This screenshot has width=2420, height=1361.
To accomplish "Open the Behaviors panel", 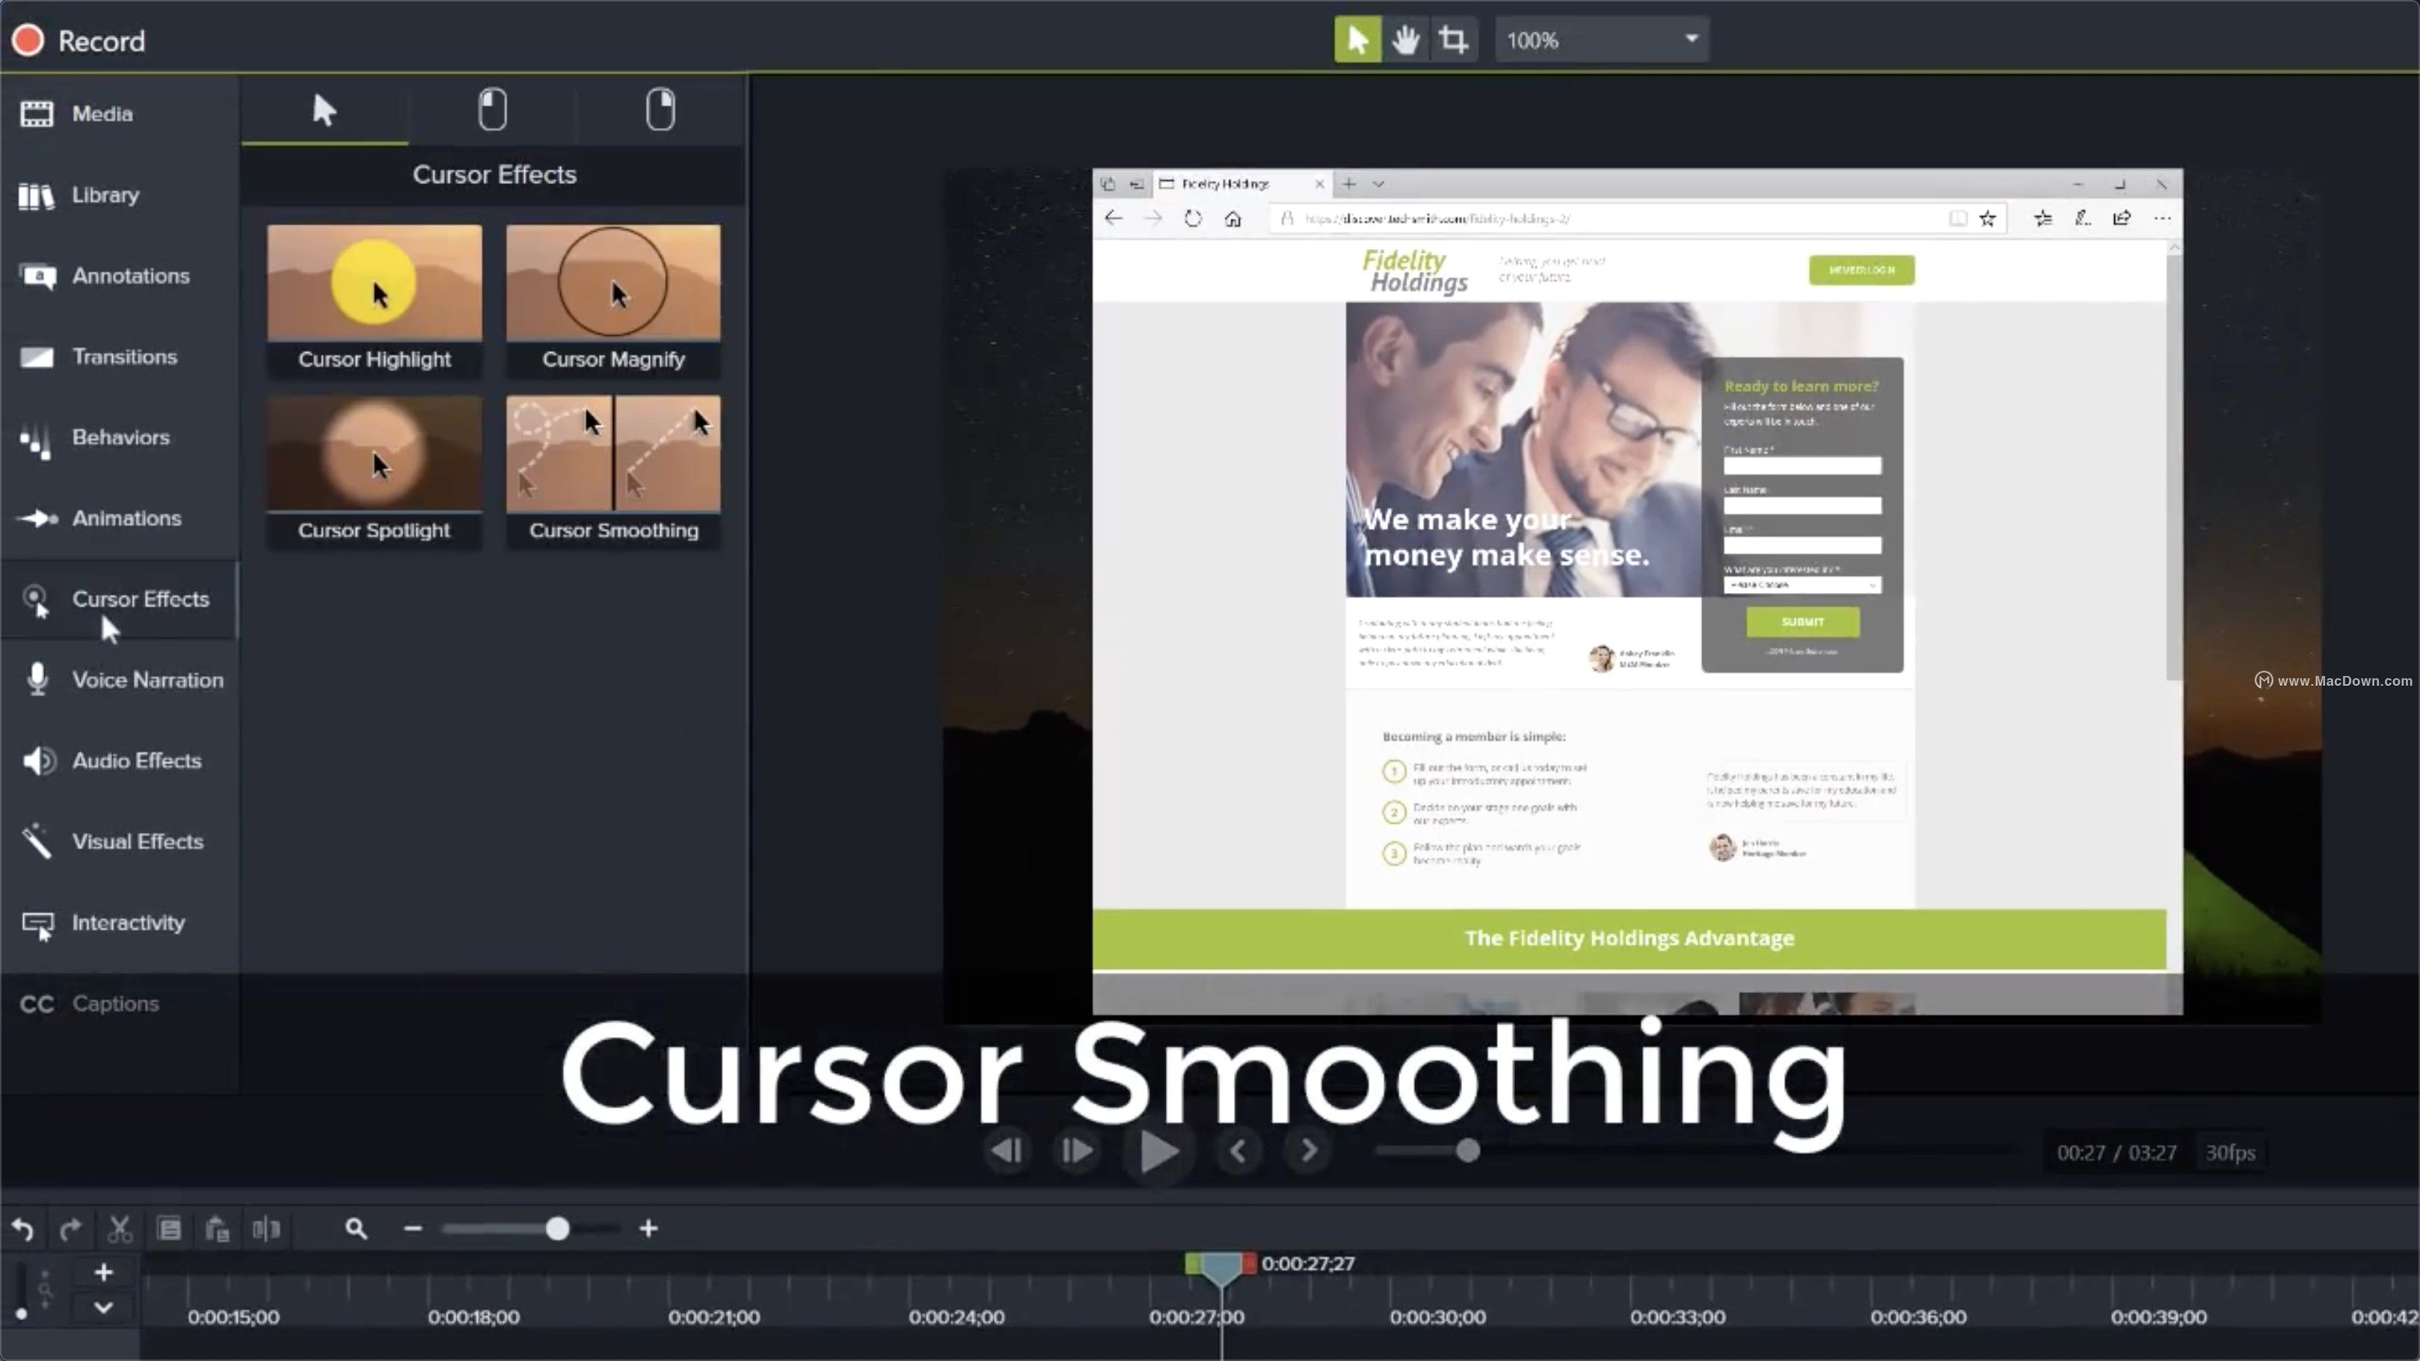I will coord(120,437).
